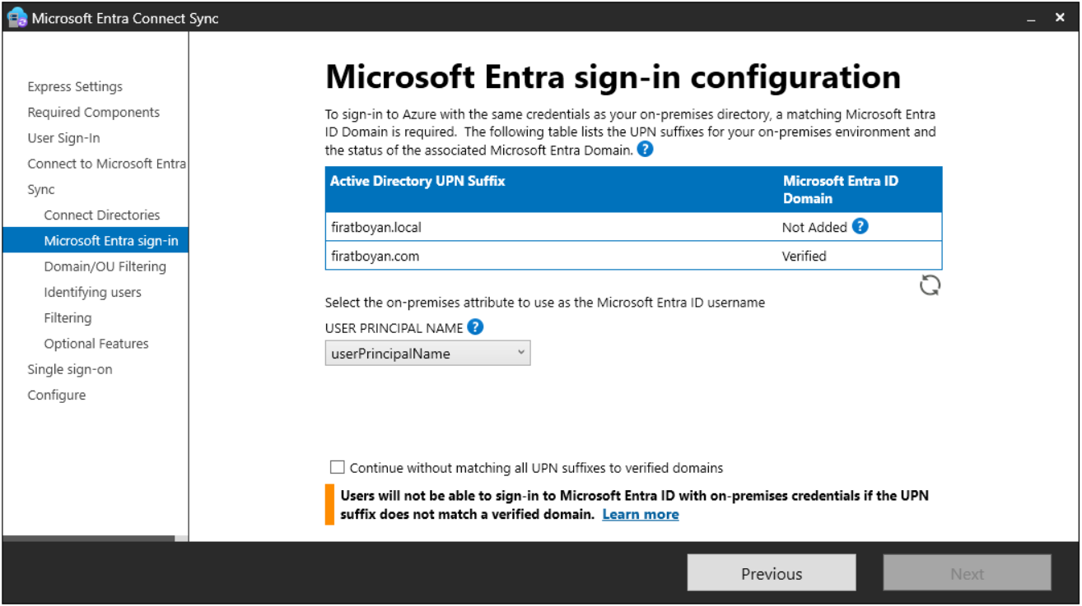1082x606 pixels.
Task: Select the firatboyan.com UPN suffix cell
Action: click(x=375, y=256)
